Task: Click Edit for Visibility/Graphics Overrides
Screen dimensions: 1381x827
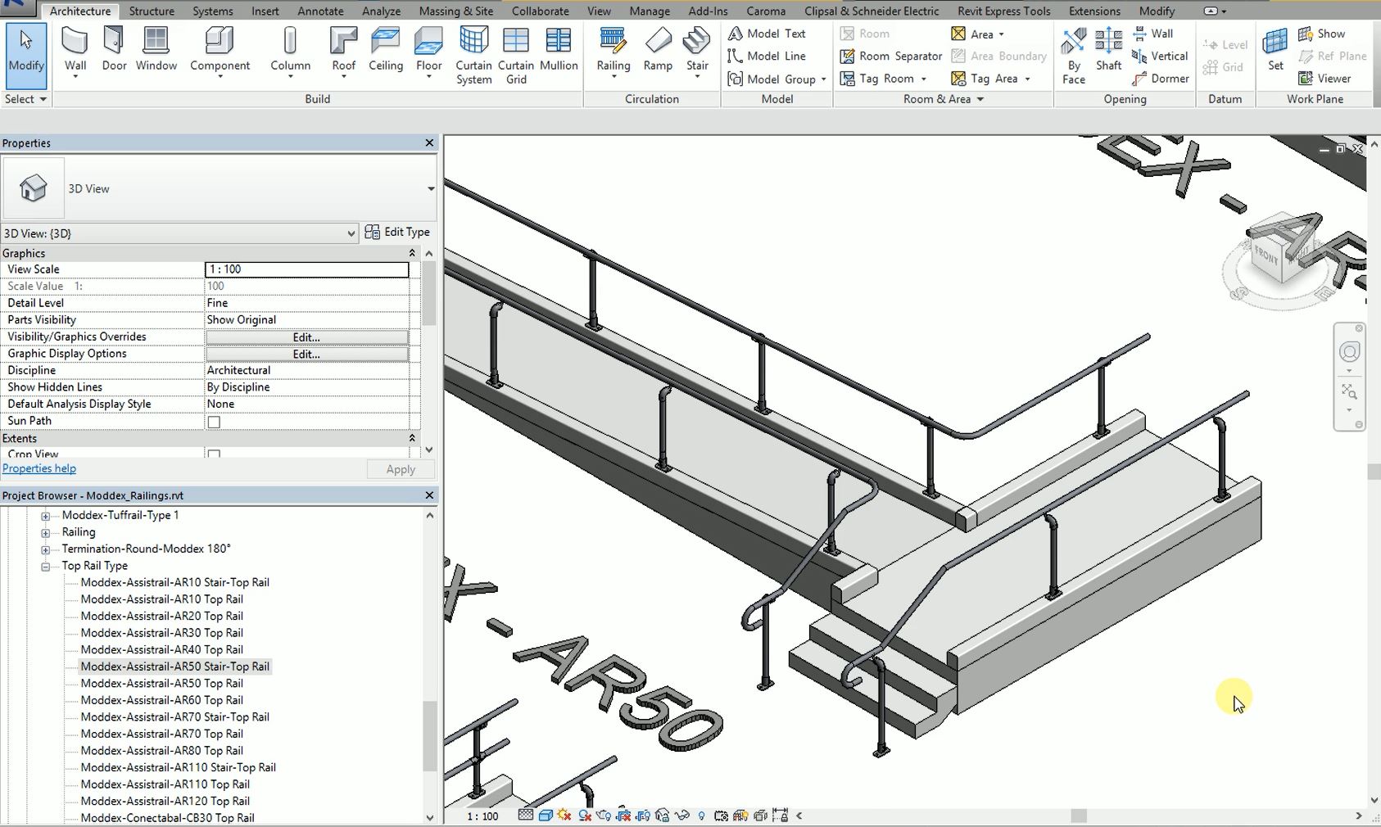Action: point(306,337)
